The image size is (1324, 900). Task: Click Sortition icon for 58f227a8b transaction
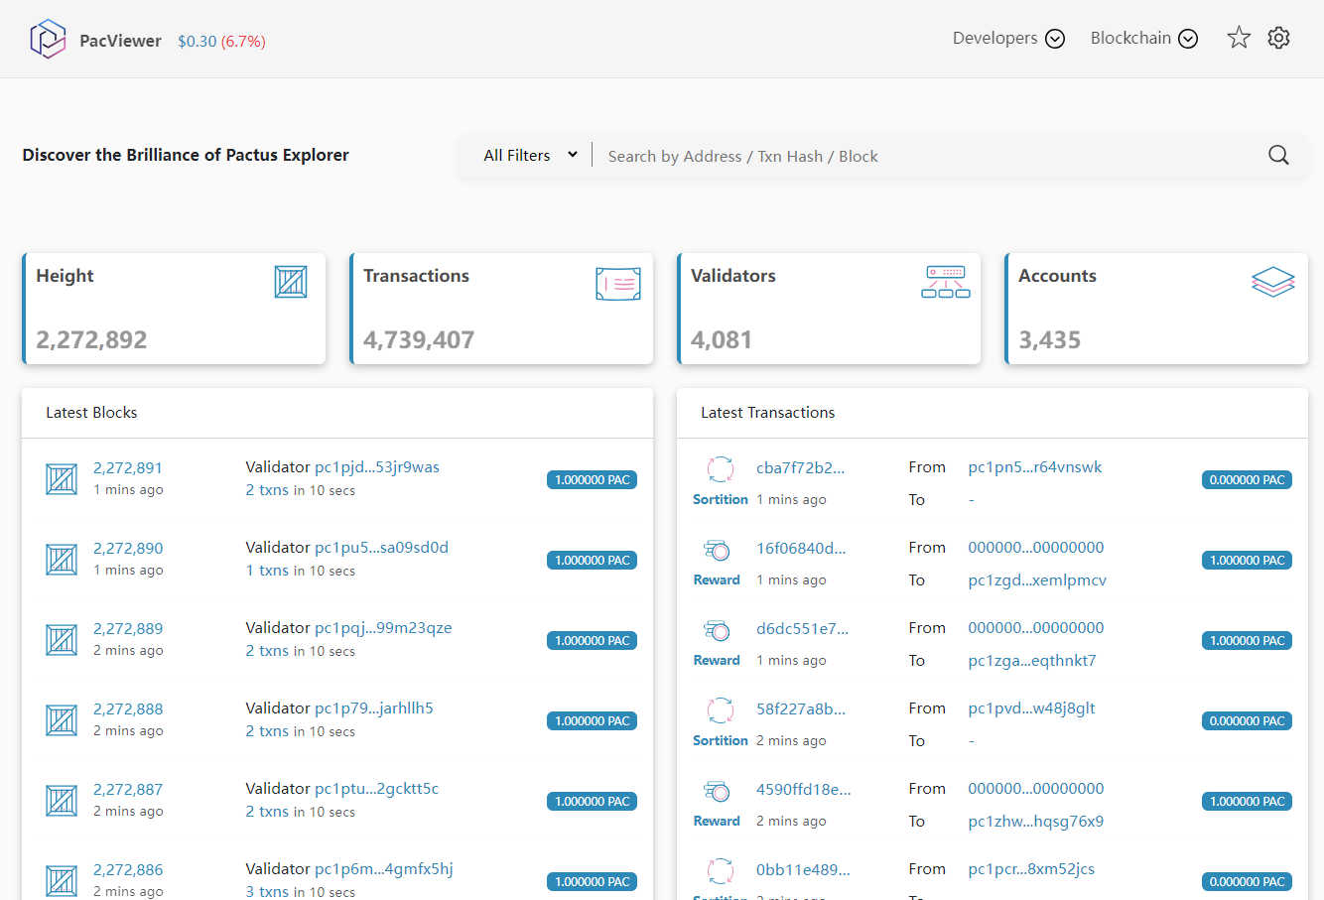coord(721,709)
